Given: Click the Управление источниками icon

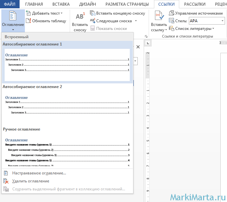Looking at the screenshot, I should coord(172,13).
